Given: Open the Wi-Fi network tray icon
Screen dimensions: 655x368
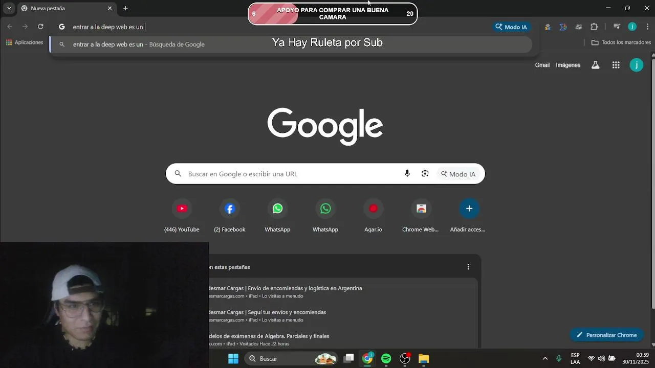Looking at the screenshot, I should [591, 358].
